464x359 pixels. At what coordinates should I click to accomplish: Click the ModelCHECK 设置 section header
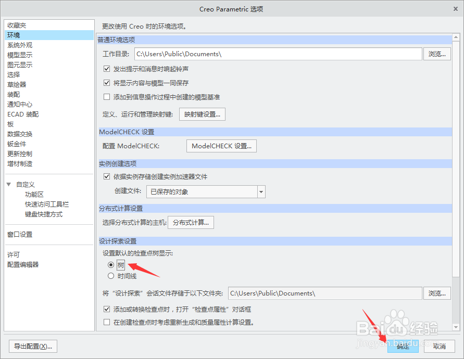click(275, 132)
